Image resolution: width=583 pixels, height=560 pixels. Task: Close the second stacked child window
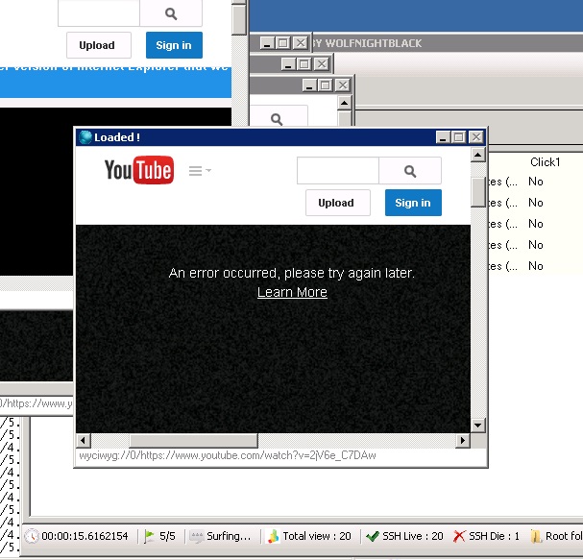[322, 64]
